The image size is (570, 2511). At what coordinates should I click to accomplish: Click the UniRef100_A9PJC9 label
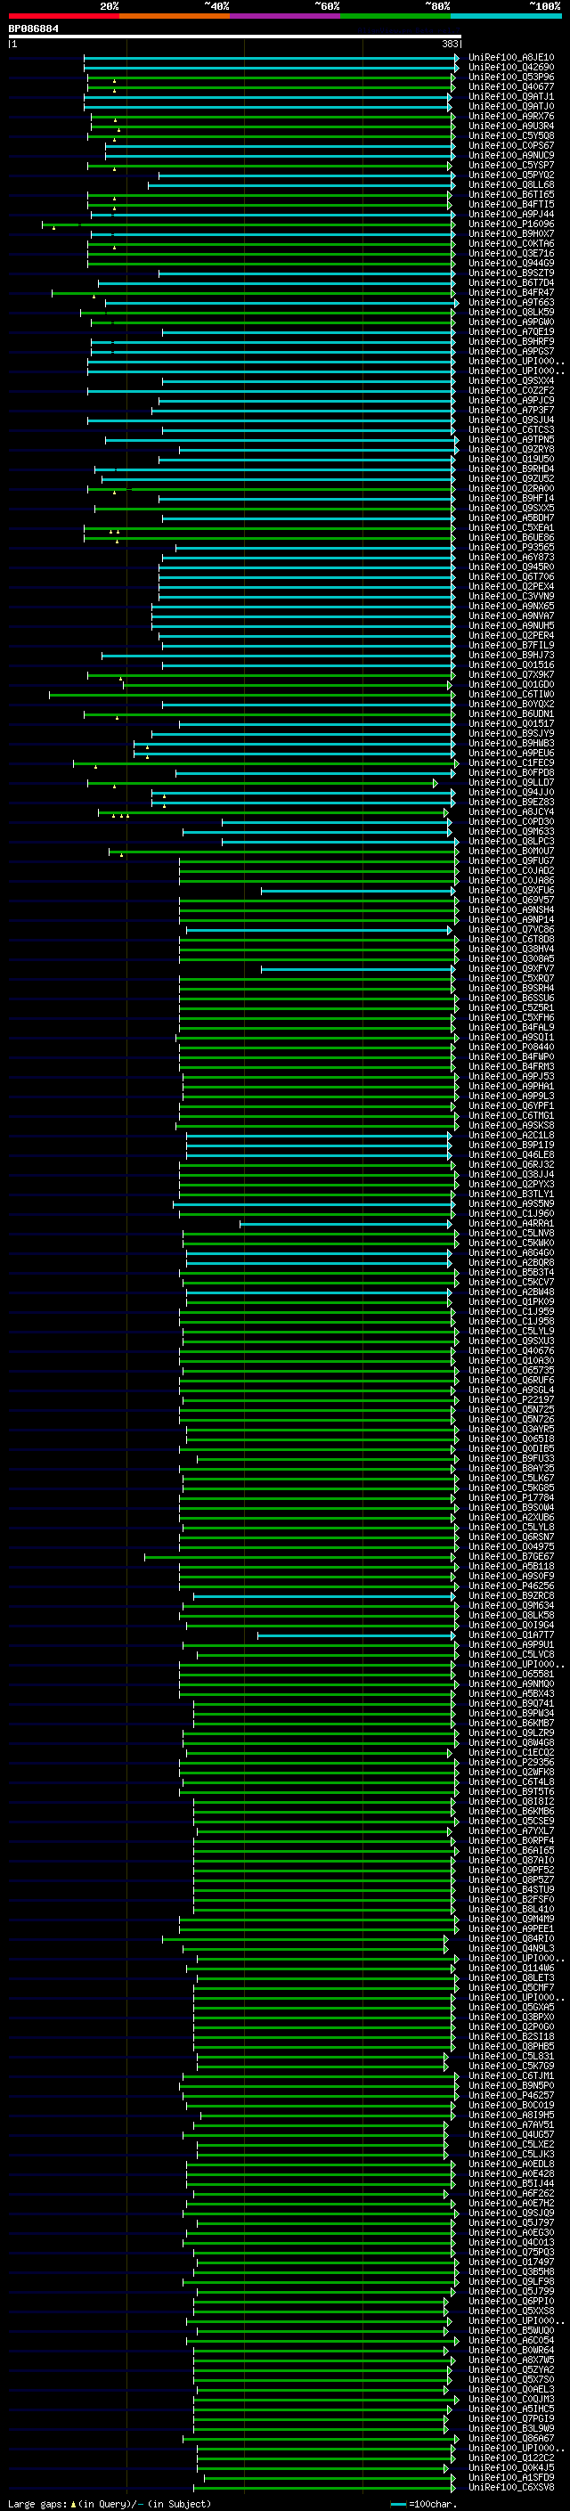[x=510, y=401]
